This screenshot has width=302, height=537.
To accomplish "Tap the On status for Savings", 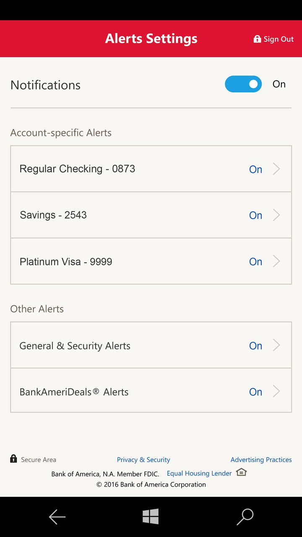I will tap(255, 216).
